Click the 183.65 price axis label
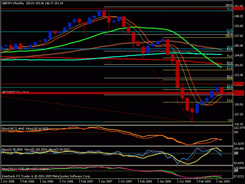The height and width of the screenshot is (184, 245). [x=239, y=65]
